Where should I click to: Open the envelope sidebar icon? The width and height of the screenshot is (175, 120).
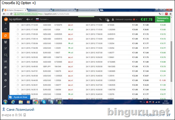[x=5, y=55]
